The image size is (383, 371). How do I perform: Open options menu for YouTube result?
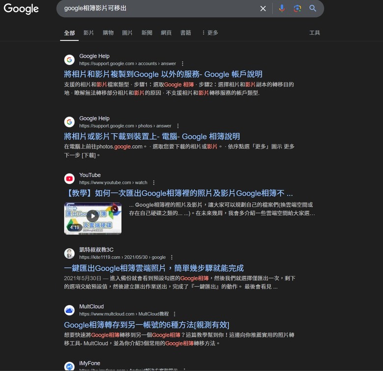coord(154,183)
